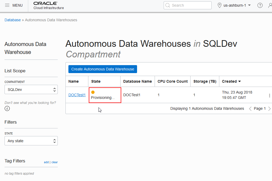Click the add tag filter link

(x=46, y=162)
